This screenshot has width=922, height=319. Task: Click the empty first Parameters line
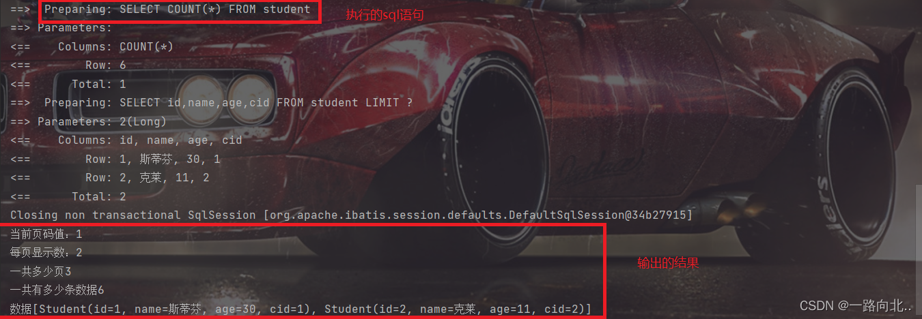click(x=61, y=28)
